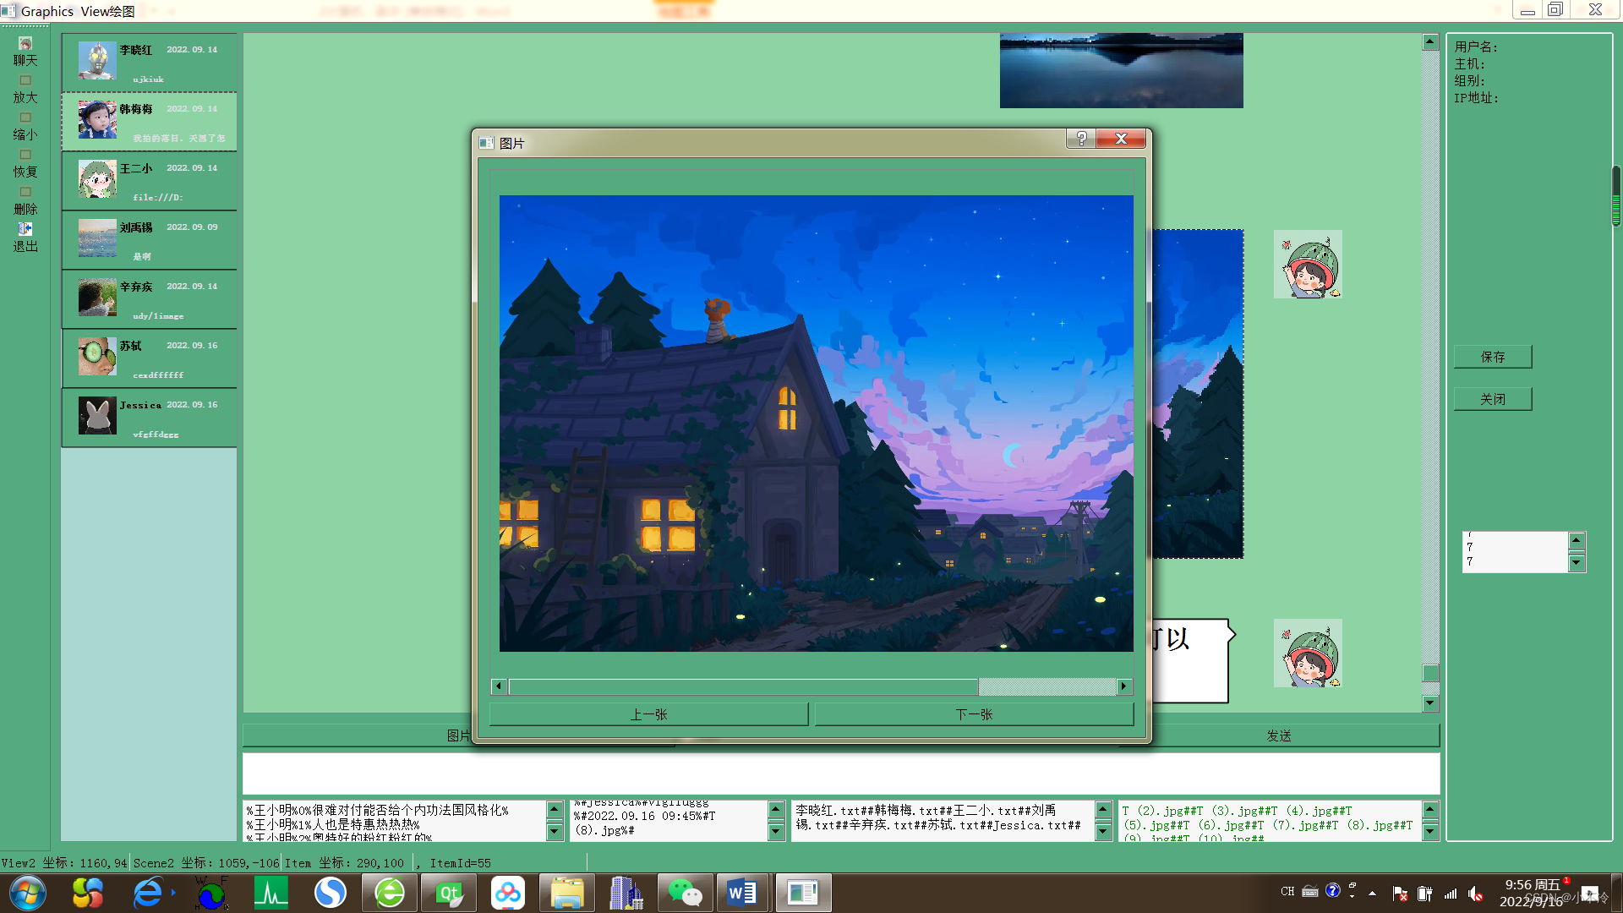Click the muted volume icon in system tray
Viewport: 1623px width, 913px height.
pos(1476,894)
